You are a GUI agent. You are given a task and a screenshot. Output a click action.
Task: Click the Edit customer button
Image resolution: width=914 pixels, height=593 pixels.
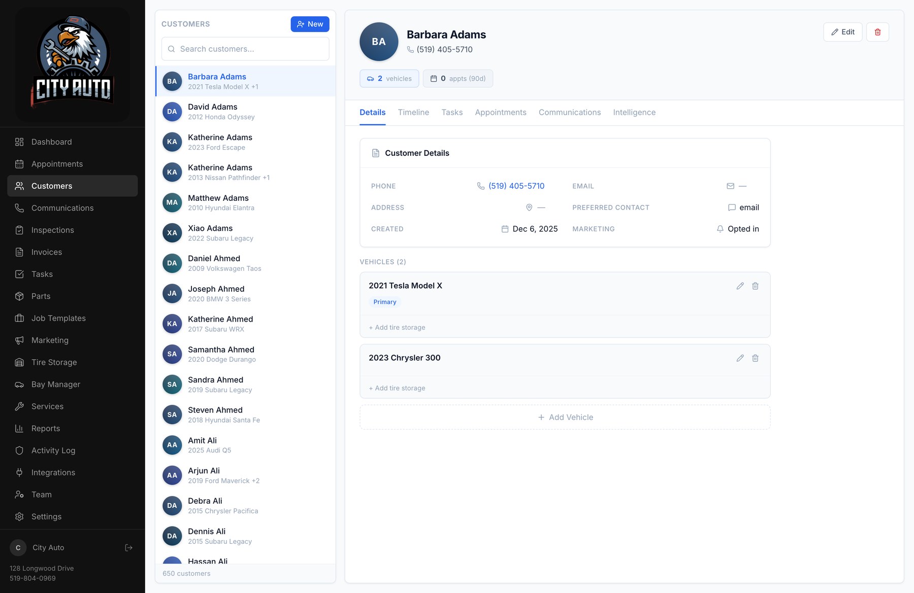843,32
